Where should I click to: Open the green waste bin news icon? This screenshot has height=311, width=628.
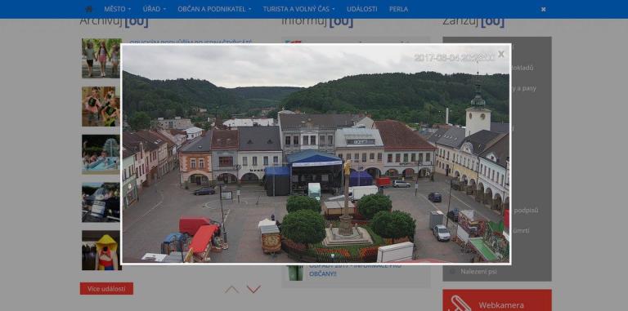[295, 272]
